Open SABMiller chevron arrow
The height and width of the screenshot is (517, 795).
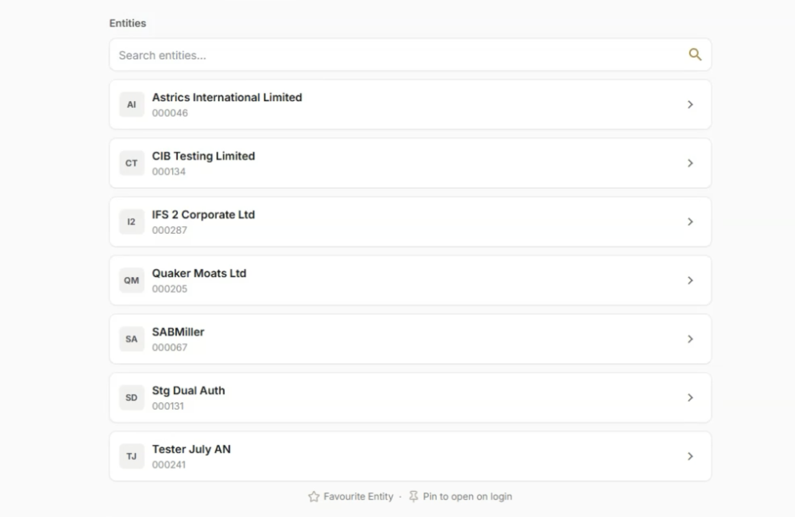690,339
